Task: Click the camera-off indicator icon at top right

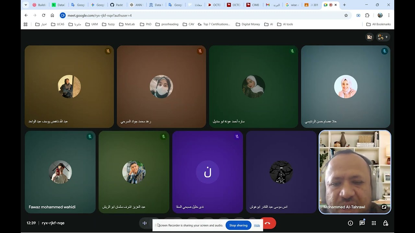Action: (370, 37)
